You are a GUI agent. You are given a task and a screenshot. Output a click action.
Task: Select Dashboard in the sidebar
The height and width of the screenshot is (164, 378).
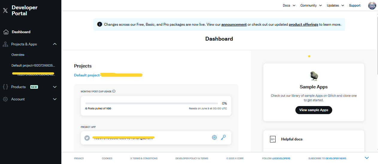coord(21,32)
